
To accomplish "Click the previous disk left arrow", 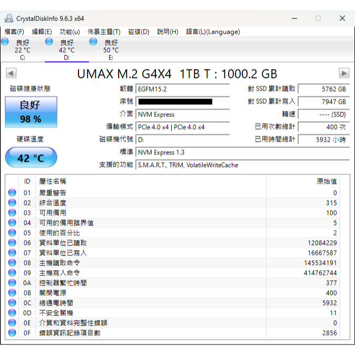I will point(10,73).
